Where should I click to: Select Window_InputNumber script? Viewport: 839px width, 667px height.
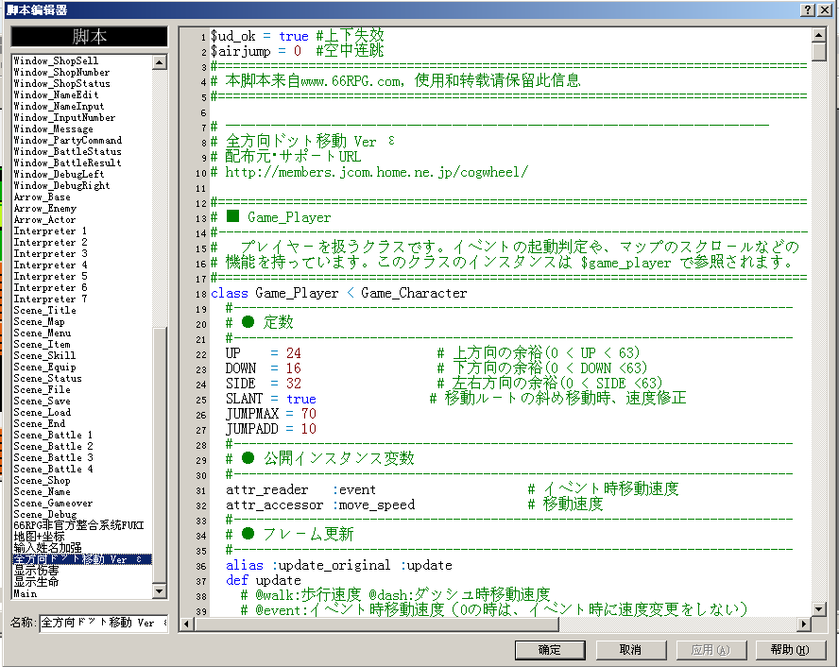click(64, 118)
